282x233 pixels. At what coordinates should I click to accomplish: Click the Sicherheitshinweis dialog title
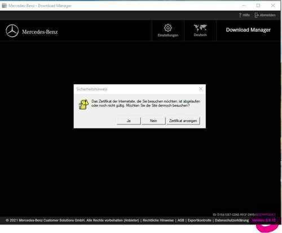click(92, 89)
